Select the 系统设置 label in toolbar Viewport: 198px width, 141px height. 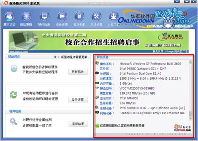click(x=96, y=25)
